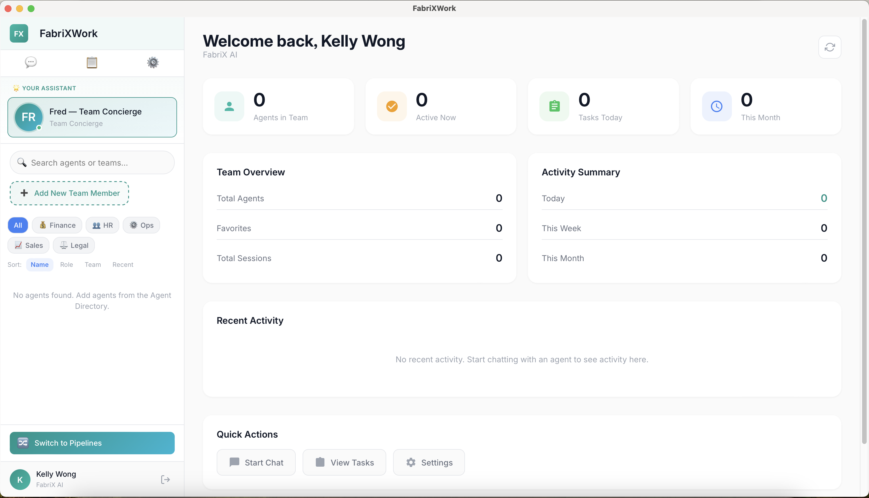Click Add New Team Member button
The height and width of the screenshot is (498, 869).
[x=69, y=193]
